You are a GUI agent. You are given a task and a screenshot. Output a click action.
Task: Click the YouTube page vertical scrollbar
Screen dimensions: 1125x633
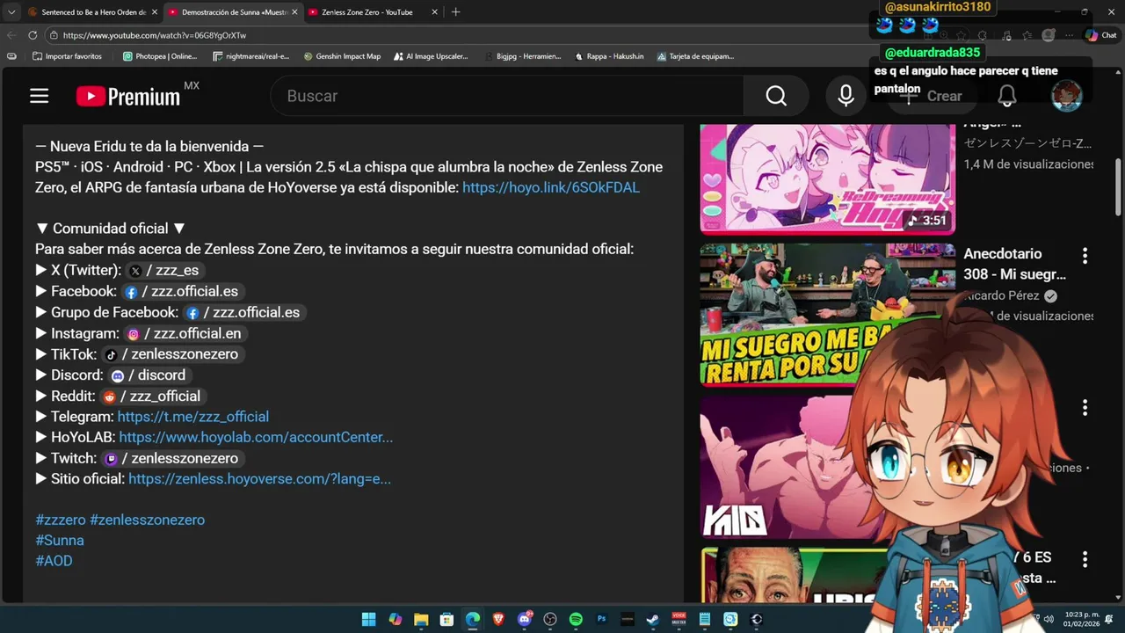coord(1118,186)
